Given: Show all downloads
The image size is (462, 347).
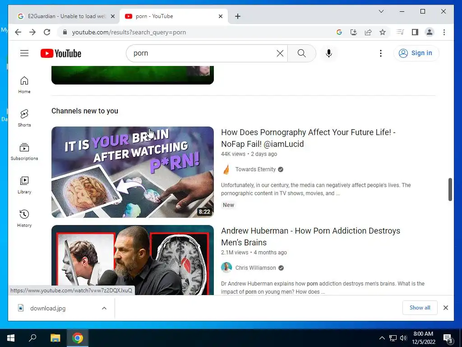Looking at the screenshot, I should 420,307.
